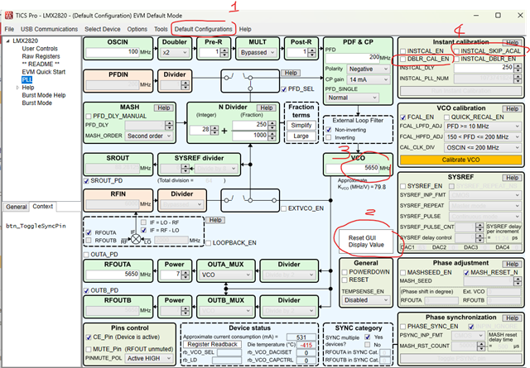The height and width of the screenshot is (368, 530).
Task: Open the File menu
Action: (9, 30)
